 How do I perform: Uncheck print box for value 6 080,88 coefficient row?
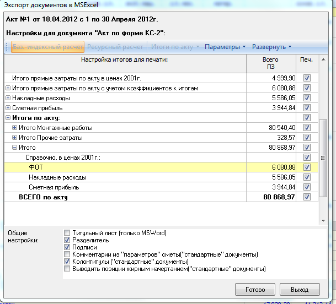(307, 88)
